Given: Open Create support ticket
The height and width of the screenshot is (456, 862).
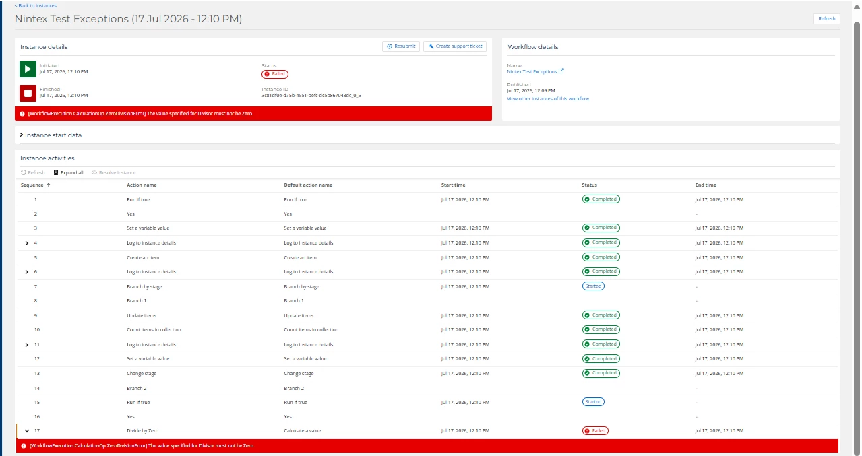Looking at the screenshot, I should [455, 46].
